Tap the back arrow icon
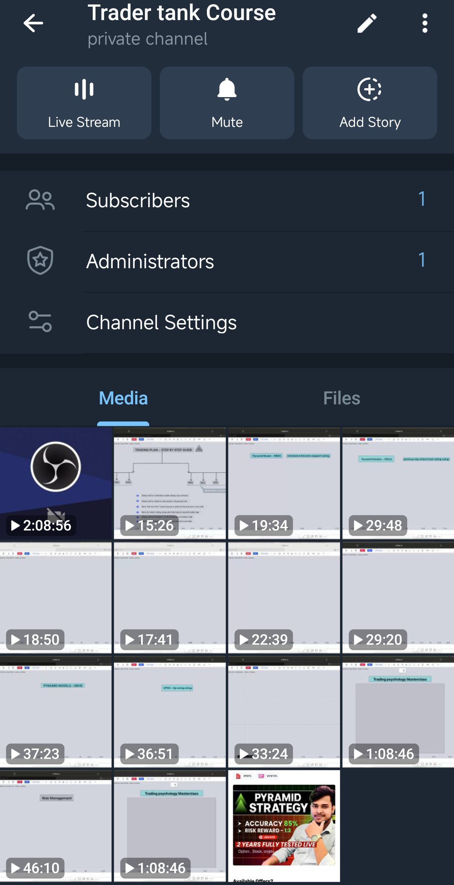Viewport: 454px width, 885px height. (x=33, y=23)
